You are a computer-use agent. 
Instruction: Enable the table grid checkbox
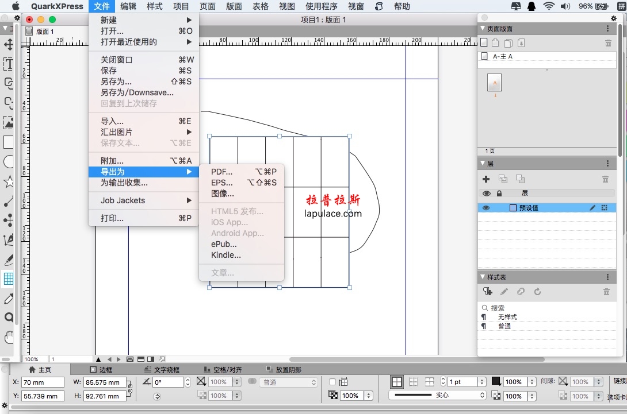(x=332, y=382)
